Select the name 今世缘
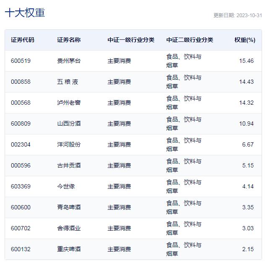This screenshot has width=265, height=265. pos(66,186)
